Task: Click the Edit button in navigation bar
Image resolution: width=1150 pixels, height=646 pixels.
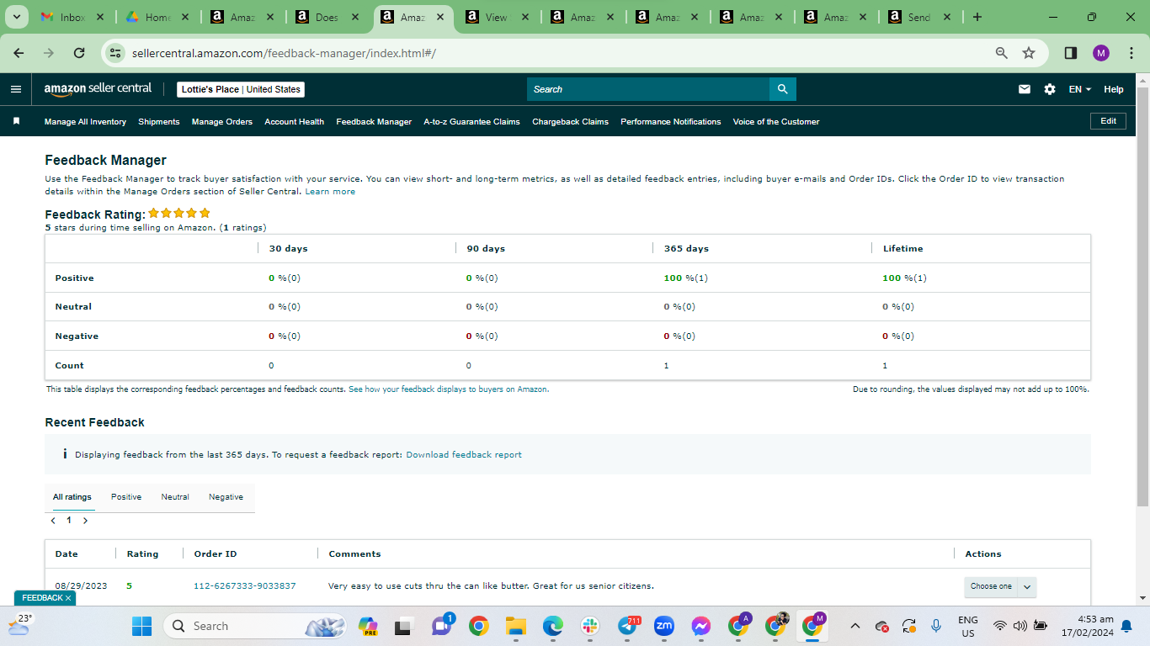Action: pyautogui.click(x=1109, y=121)
